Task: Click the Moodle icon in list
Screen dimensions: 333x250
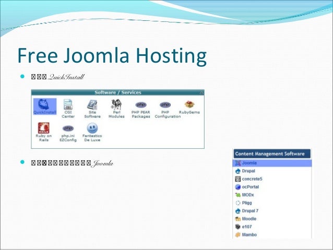Action: tap(238, 219)
